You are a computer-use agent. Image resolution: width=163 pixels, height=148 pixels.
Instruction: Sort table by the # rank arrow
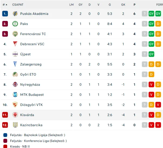5,5
